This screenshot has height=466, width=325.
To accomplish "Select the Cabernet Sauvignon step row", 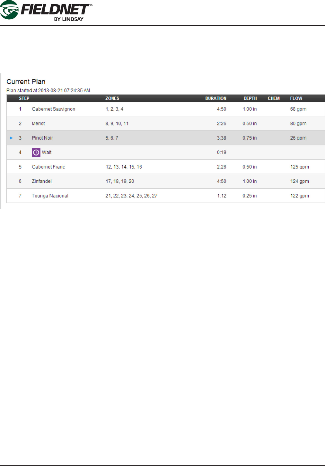I will point(53,109).
